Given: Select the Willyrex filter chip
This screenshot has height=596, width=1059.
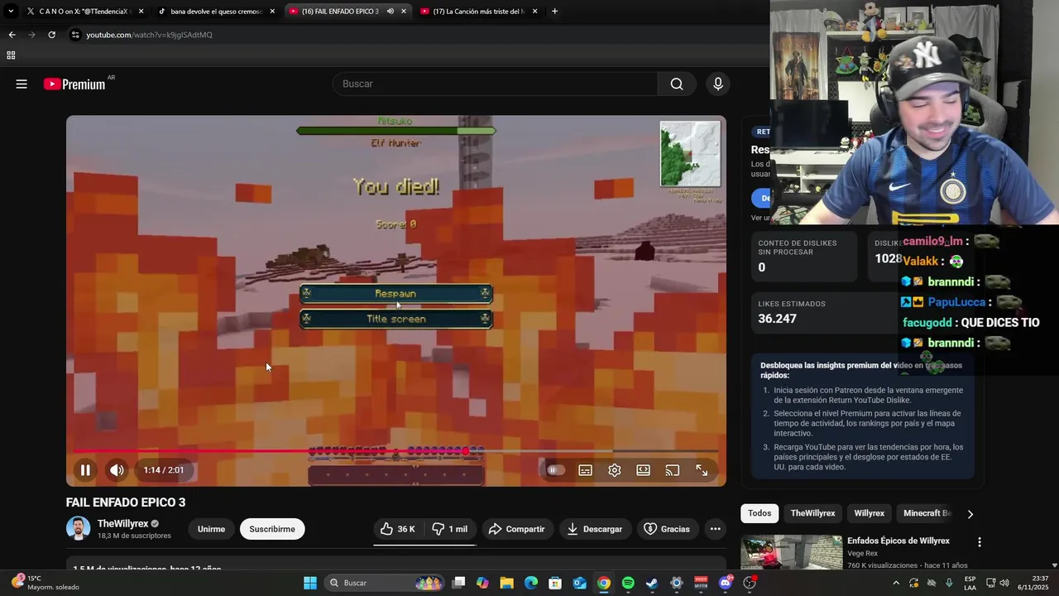Looking at the screenshot, I should 869,513.
